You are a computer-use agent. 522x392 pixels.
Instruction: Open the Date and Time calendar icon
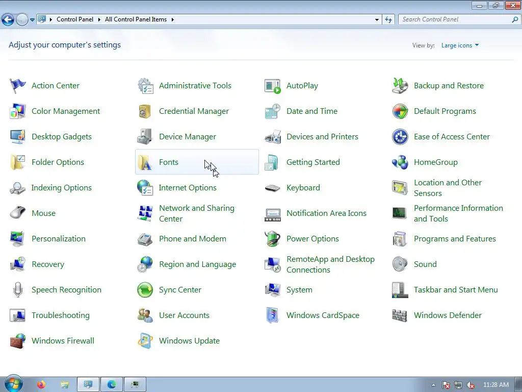pos(273,111)
